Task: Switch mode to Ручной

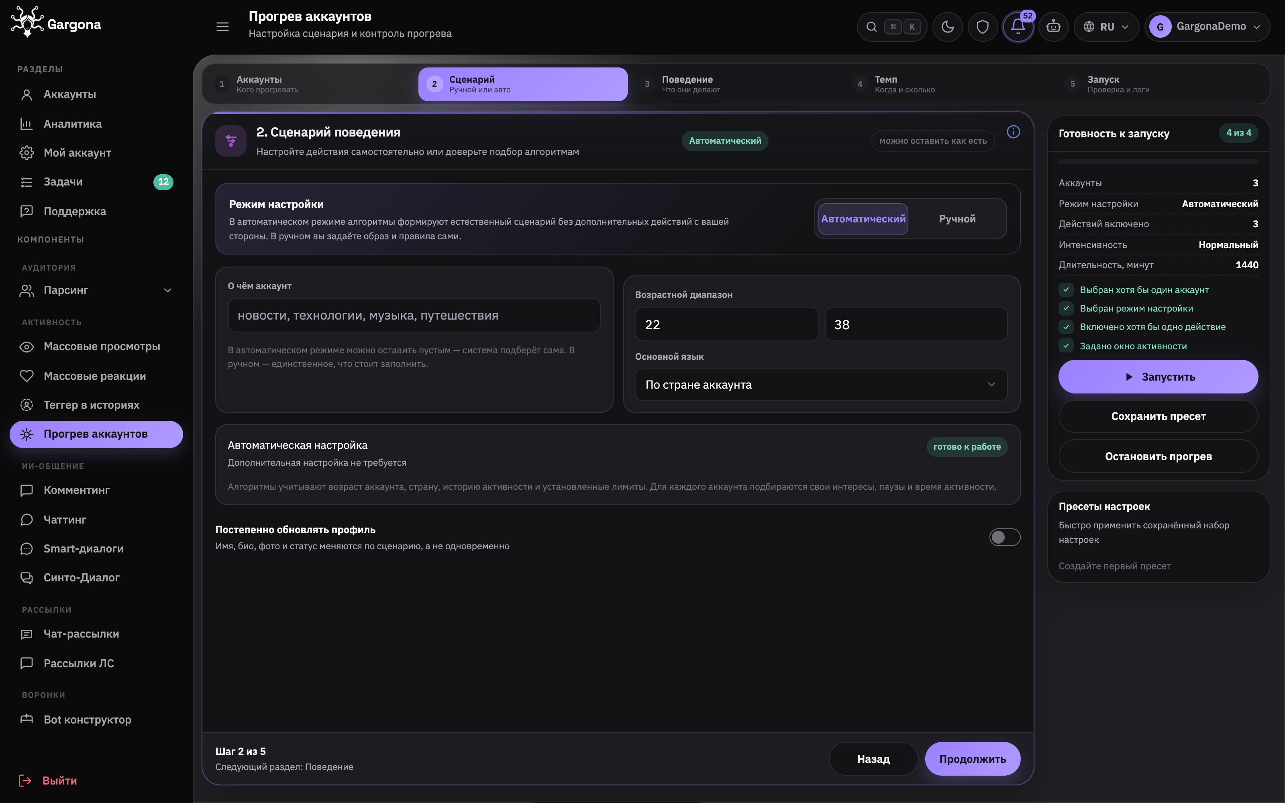Action: pos(957,219)
